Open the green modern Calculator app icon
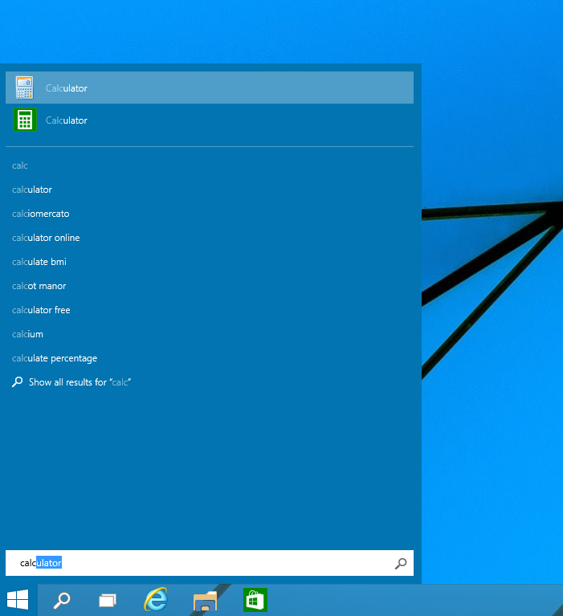The image size is (563, 616). pyautogui.click(x=25, y=120)
